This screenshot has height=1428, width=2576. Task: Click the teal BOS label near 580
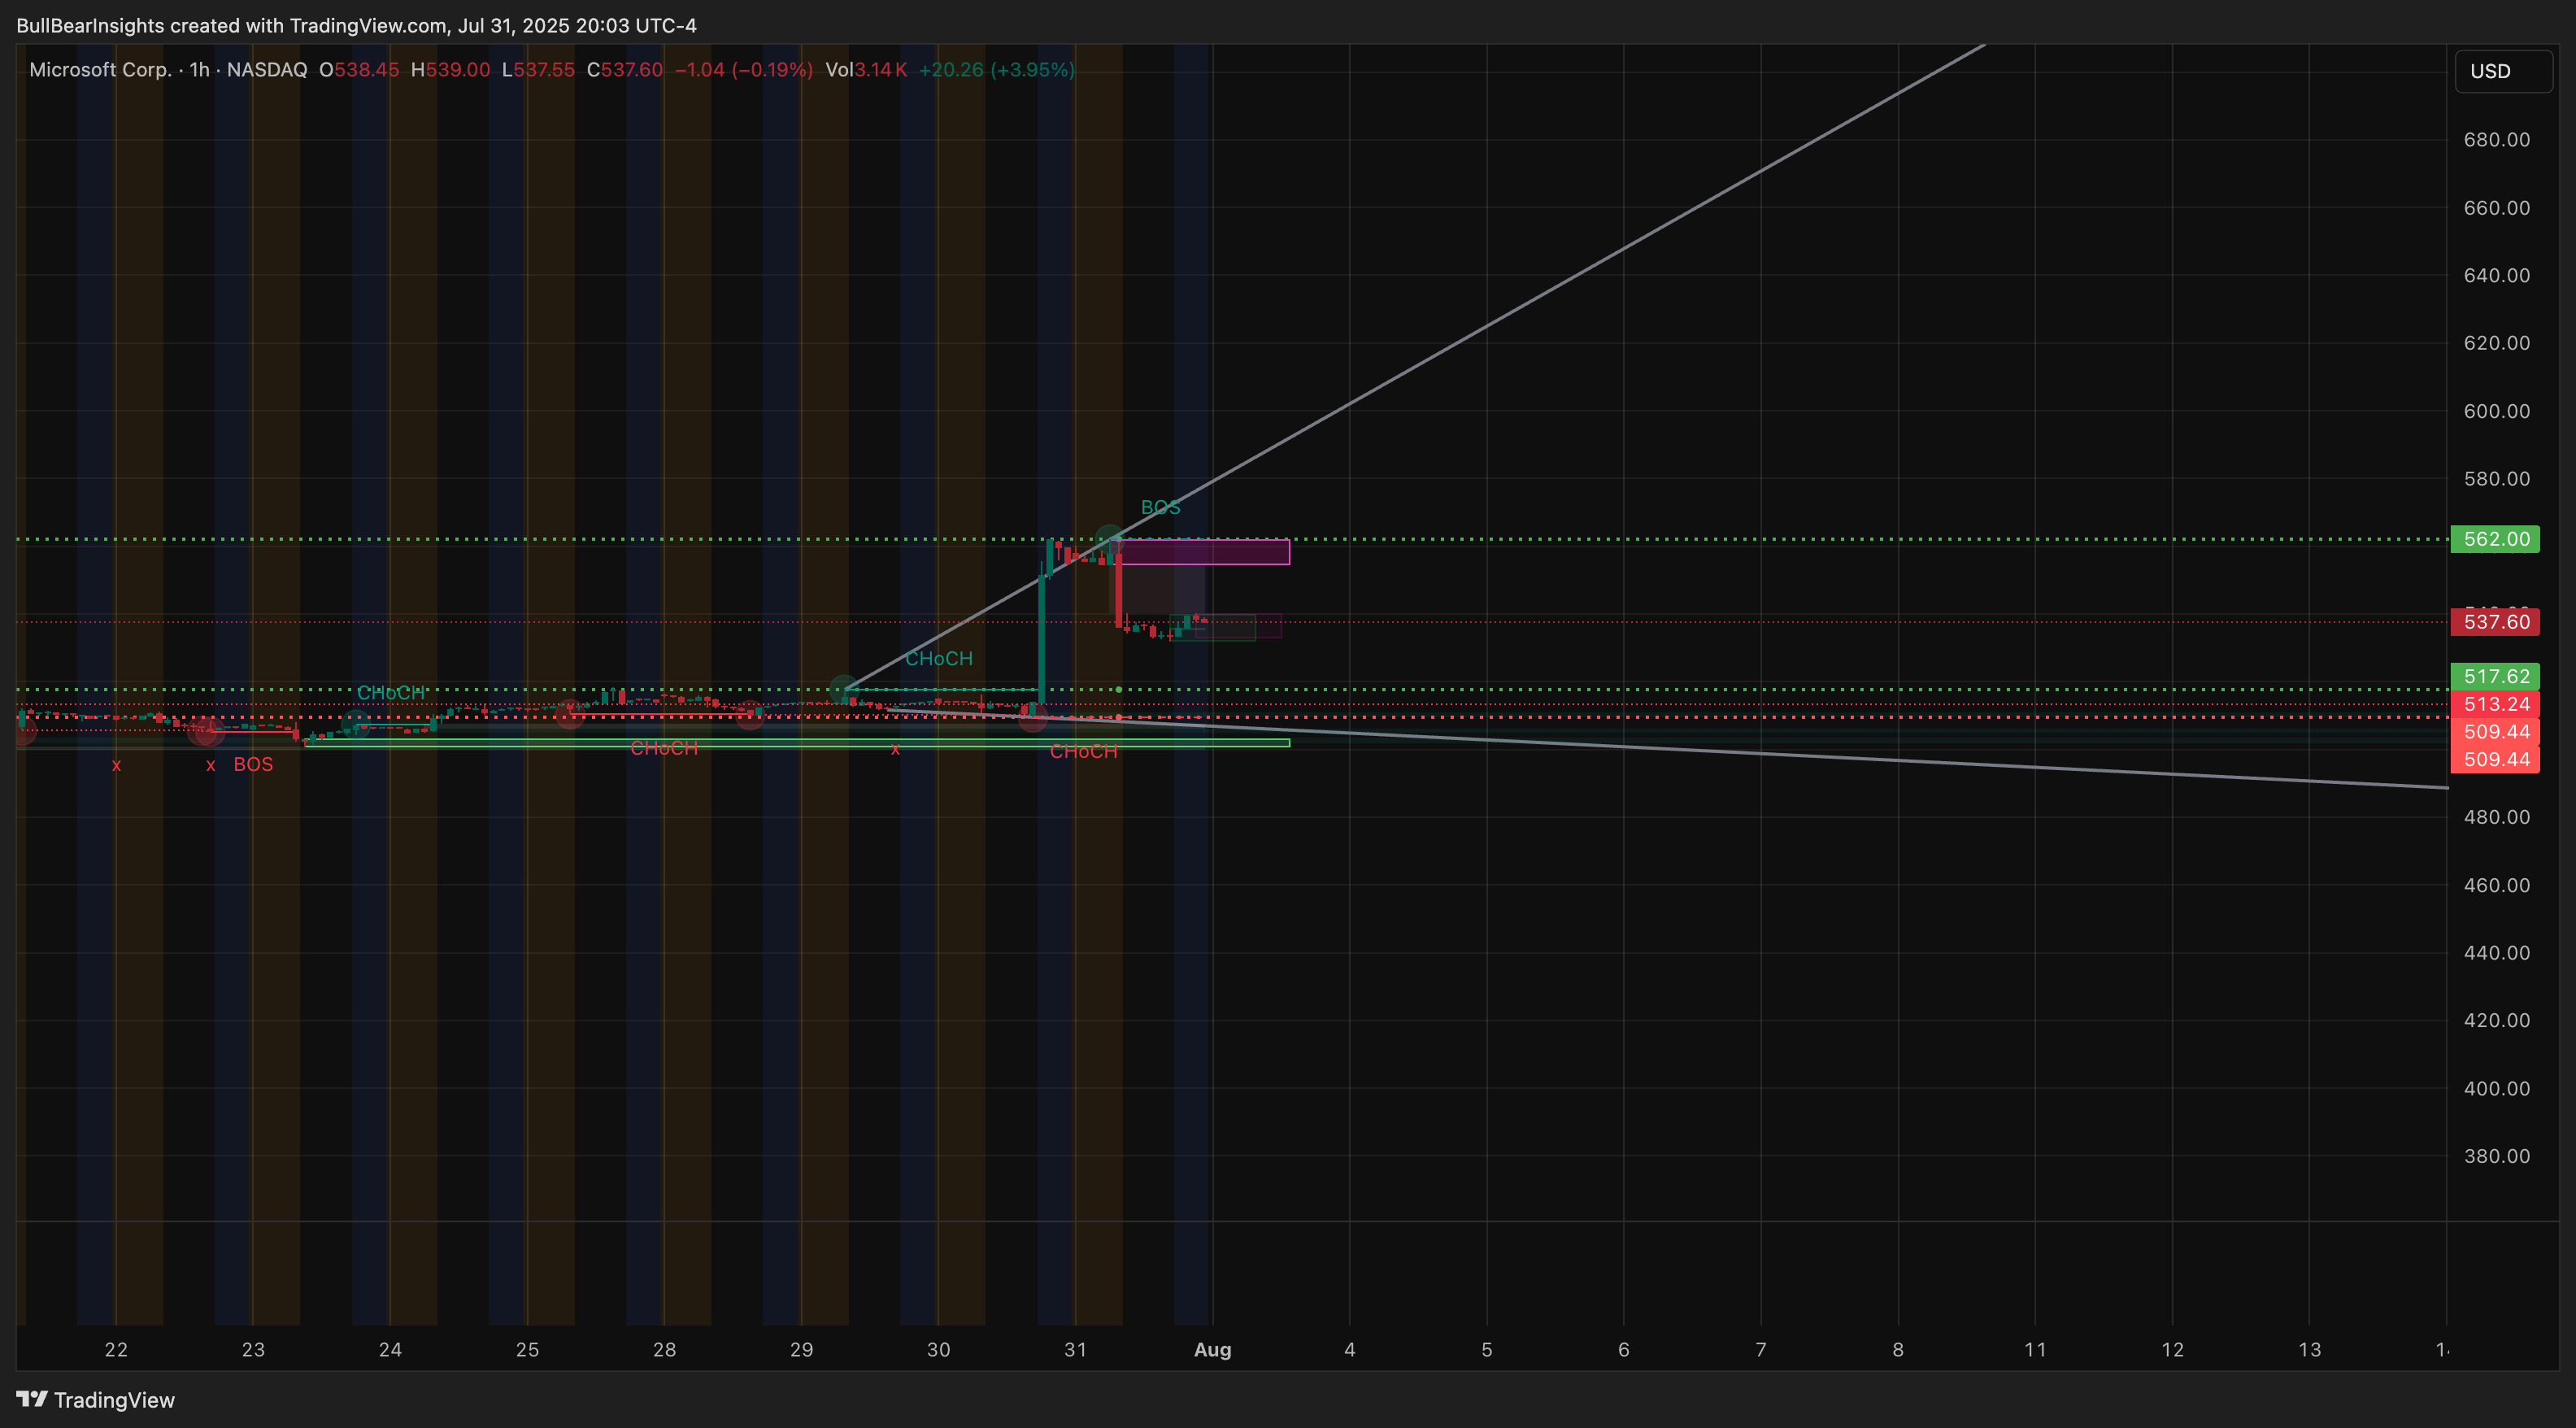point(1160,507)
